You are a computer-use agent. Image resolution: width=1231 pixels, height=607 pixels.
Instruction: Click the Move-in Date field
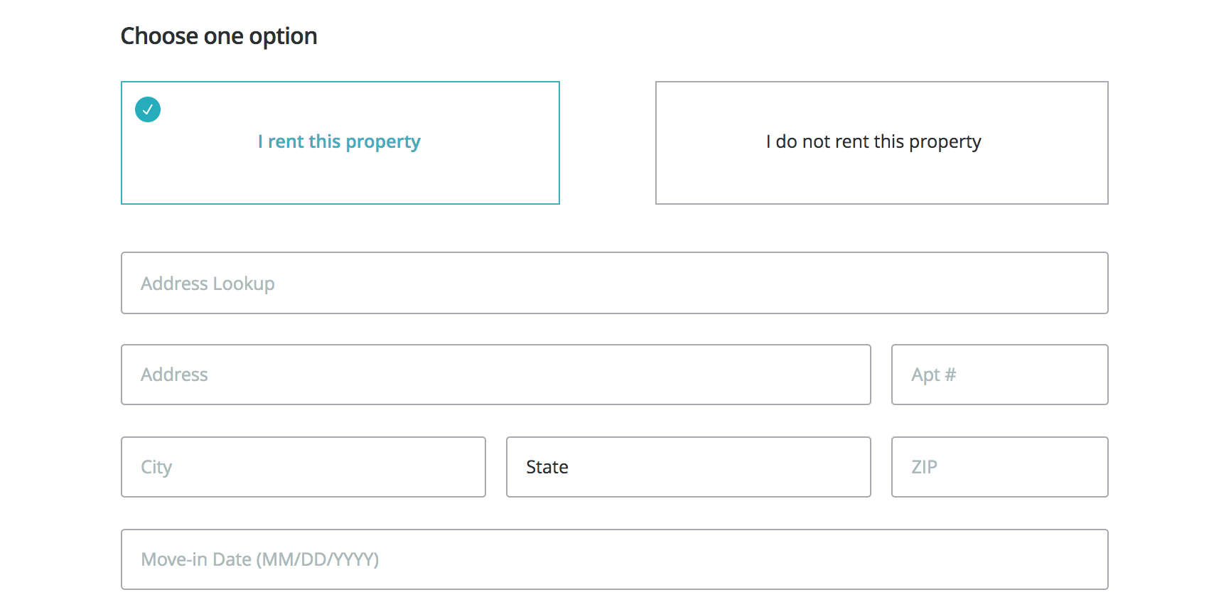614,559
